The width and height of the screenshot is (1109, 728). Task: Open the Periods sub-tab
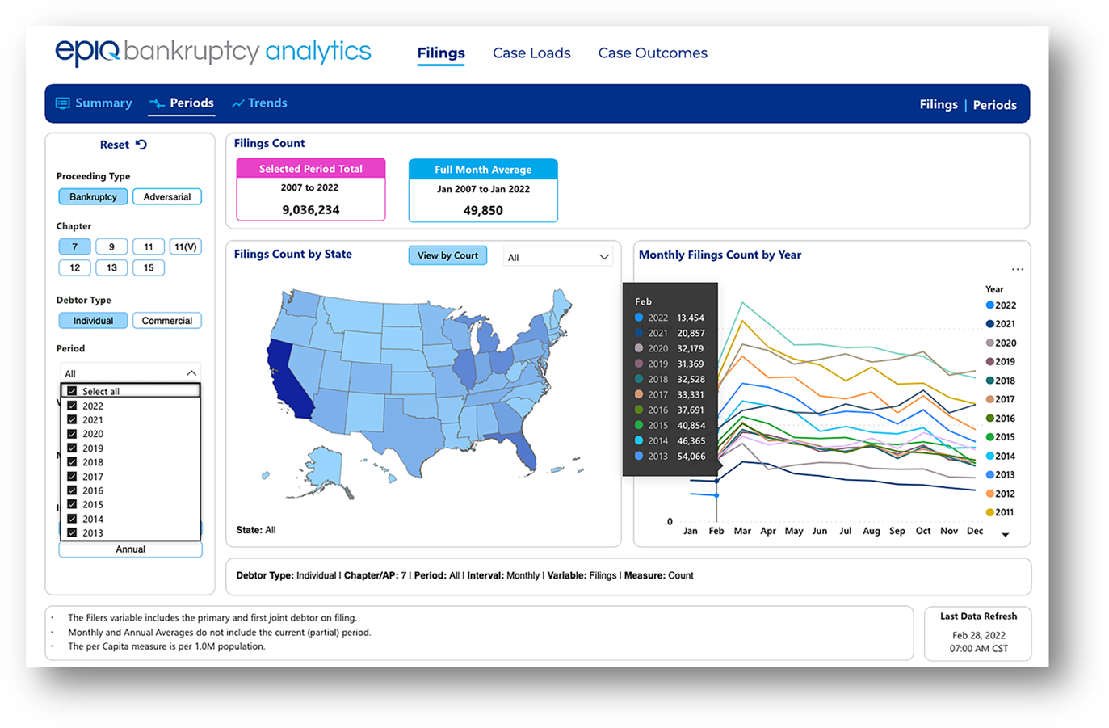(x=182, y=103)
